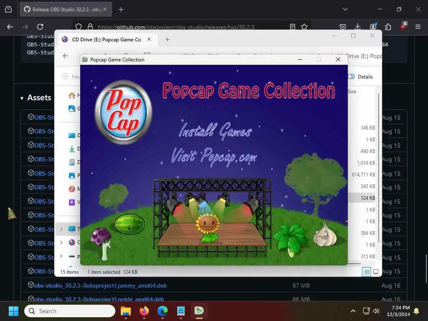Screen dimensions: 428x321
Task: Open clock showing 7:24 PM
Action: [398, 311]
